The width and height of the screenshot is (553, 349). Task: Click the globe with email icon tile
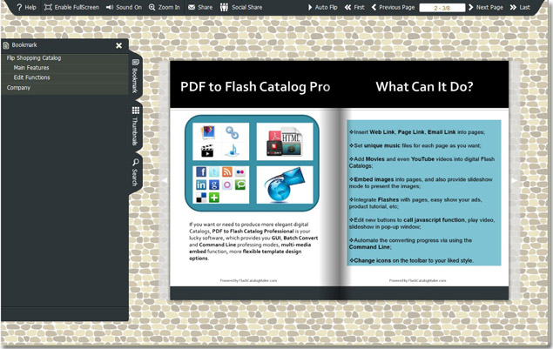285,185
